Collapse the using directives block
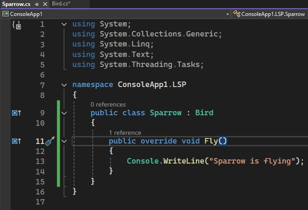This screenshot has width=308, height=210. (64, 24)
